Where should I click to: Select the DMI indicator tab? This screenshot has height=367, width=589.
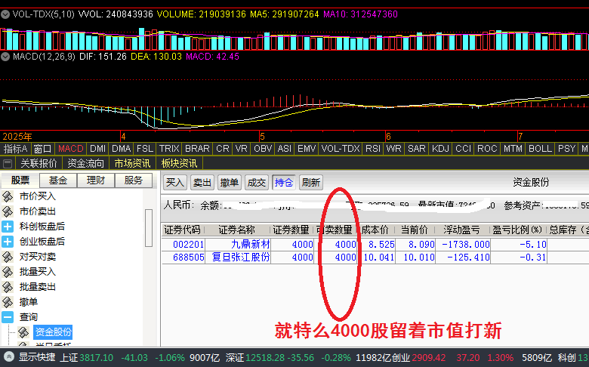point(98,149)
